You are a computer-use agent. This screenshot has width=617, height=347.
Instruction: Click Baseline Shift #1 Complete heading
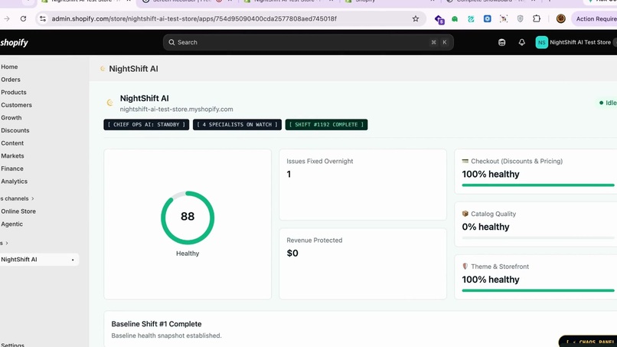156,324
